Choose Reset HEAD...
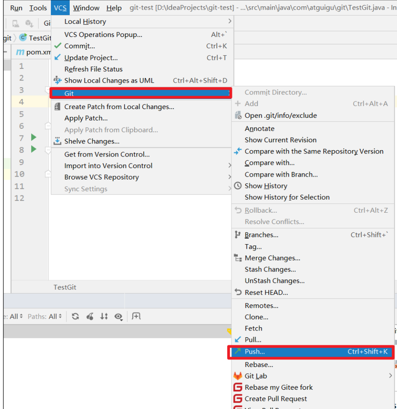 pos(313,292)
